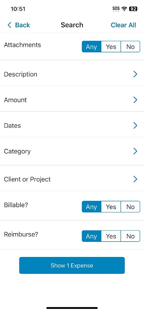Set Reimburse filter to Yes

point(111,236)
